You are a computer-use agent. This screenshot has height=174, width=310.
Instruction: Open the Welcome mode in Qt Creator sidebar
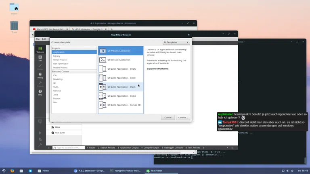pos(40,50)
